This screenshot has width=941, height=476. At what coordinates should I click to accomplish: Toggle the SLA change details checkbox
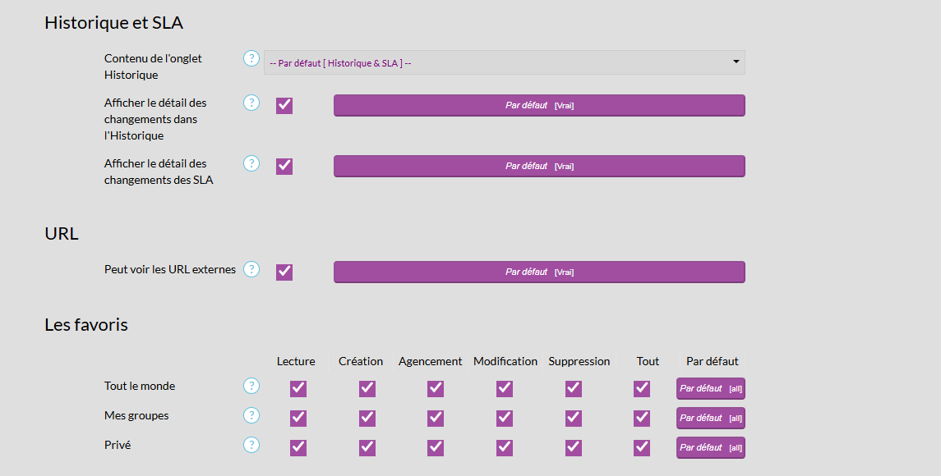[284, 167]
